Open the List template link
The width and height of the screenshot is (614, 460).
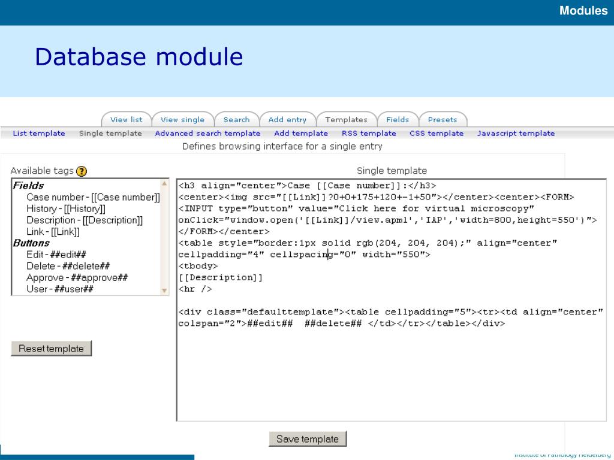click(39, 134)
